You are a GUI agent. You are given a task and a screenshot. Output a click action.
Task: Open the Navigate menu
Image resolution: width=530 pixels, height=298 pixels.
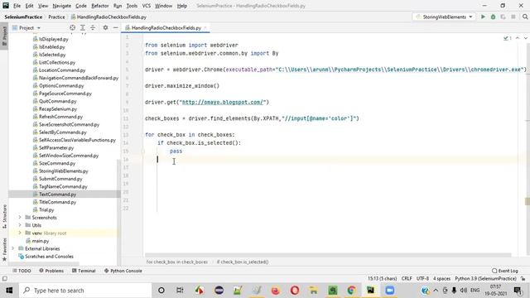click(62, 6)
